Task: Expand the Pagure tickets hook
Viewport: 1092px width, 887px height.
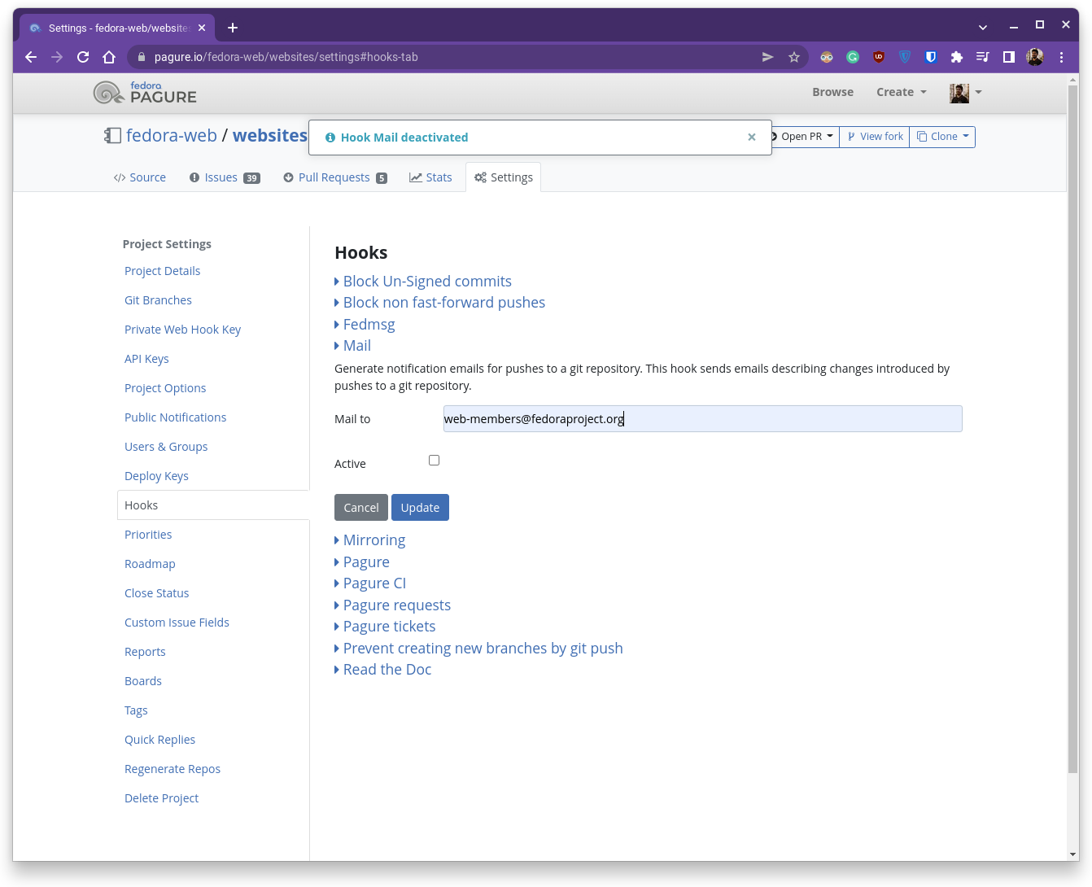Action: (385, 627)
